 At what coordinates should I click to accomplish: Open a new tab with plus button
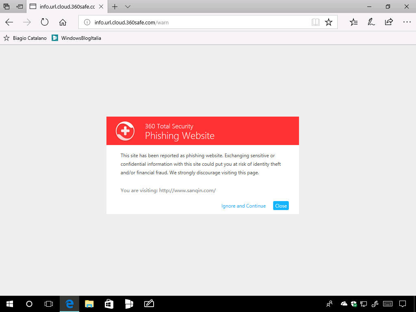point(115,6)
